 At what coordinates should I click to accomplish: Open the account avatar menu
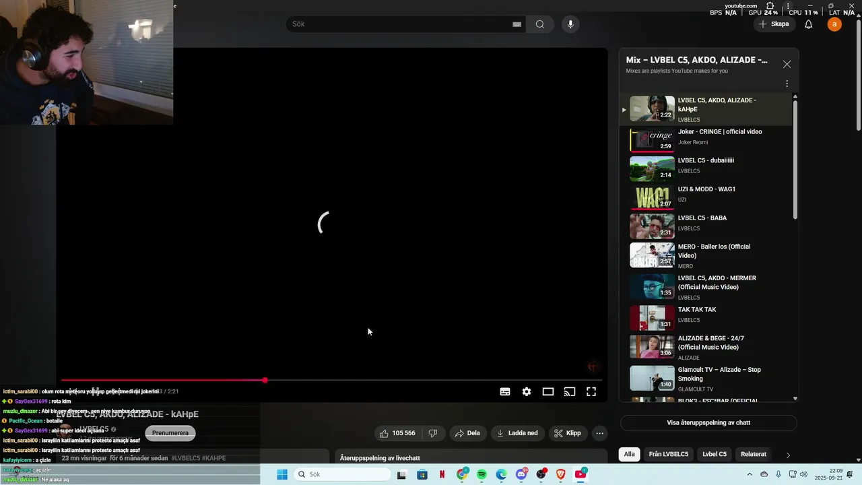[834, 24]
